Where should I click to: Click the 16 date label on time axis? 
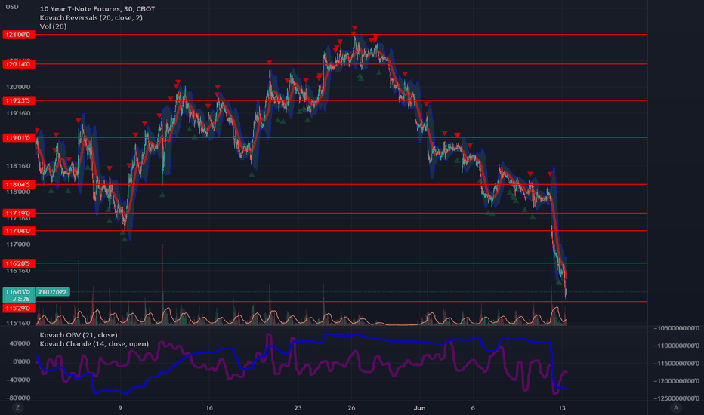(x=209, y=407)
